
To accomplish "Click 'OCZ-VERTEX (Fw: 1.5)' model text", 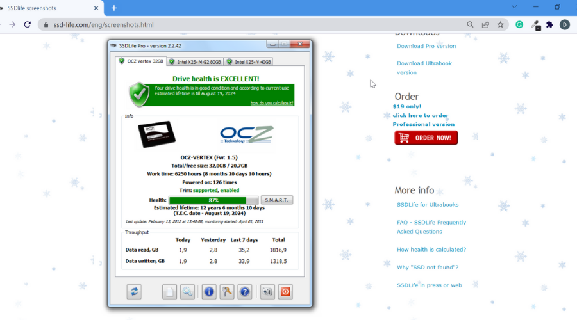I will [209, 157].
